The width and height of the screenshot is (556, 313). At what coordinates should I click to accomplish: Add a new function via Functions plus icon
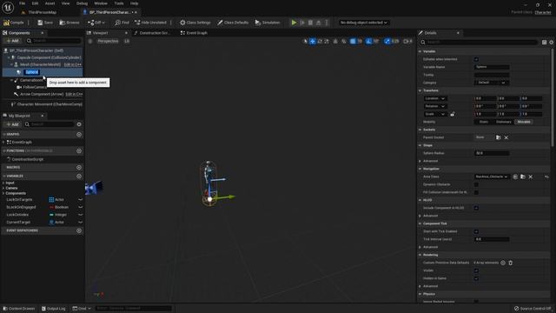tap(79, 150)
